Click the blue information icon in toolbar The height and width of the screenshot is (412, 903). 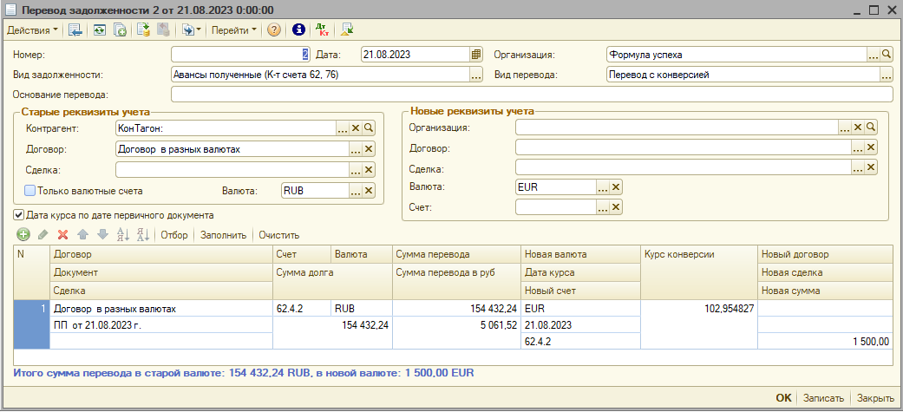coord(299,30)
